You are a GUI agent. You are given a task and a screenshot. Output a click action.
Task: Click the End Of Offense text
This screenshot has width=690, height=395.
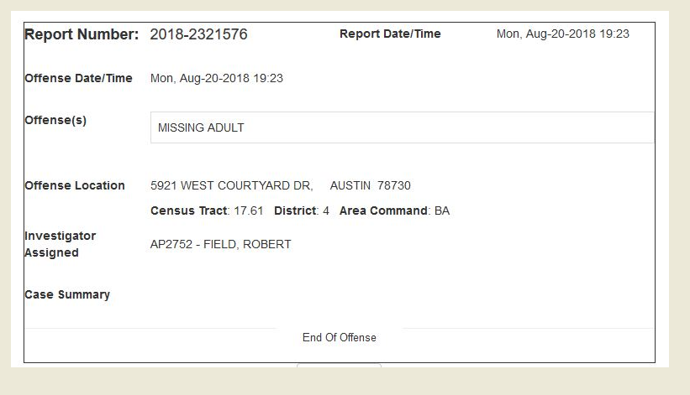tap(340, 337)
